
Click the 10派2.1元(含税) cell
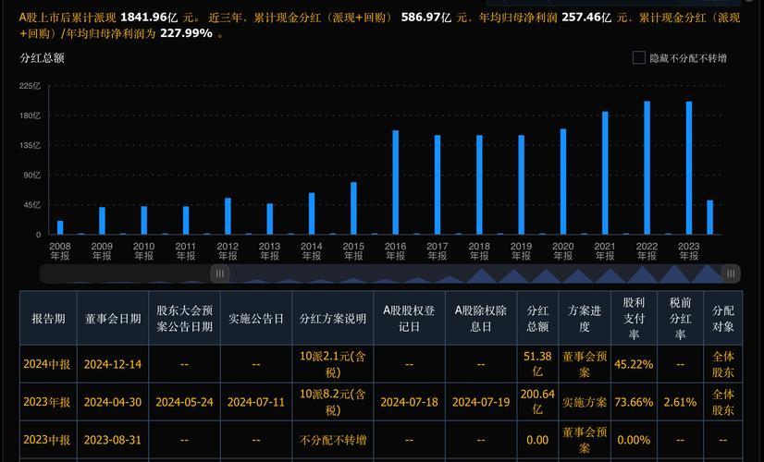pos(333,364)
